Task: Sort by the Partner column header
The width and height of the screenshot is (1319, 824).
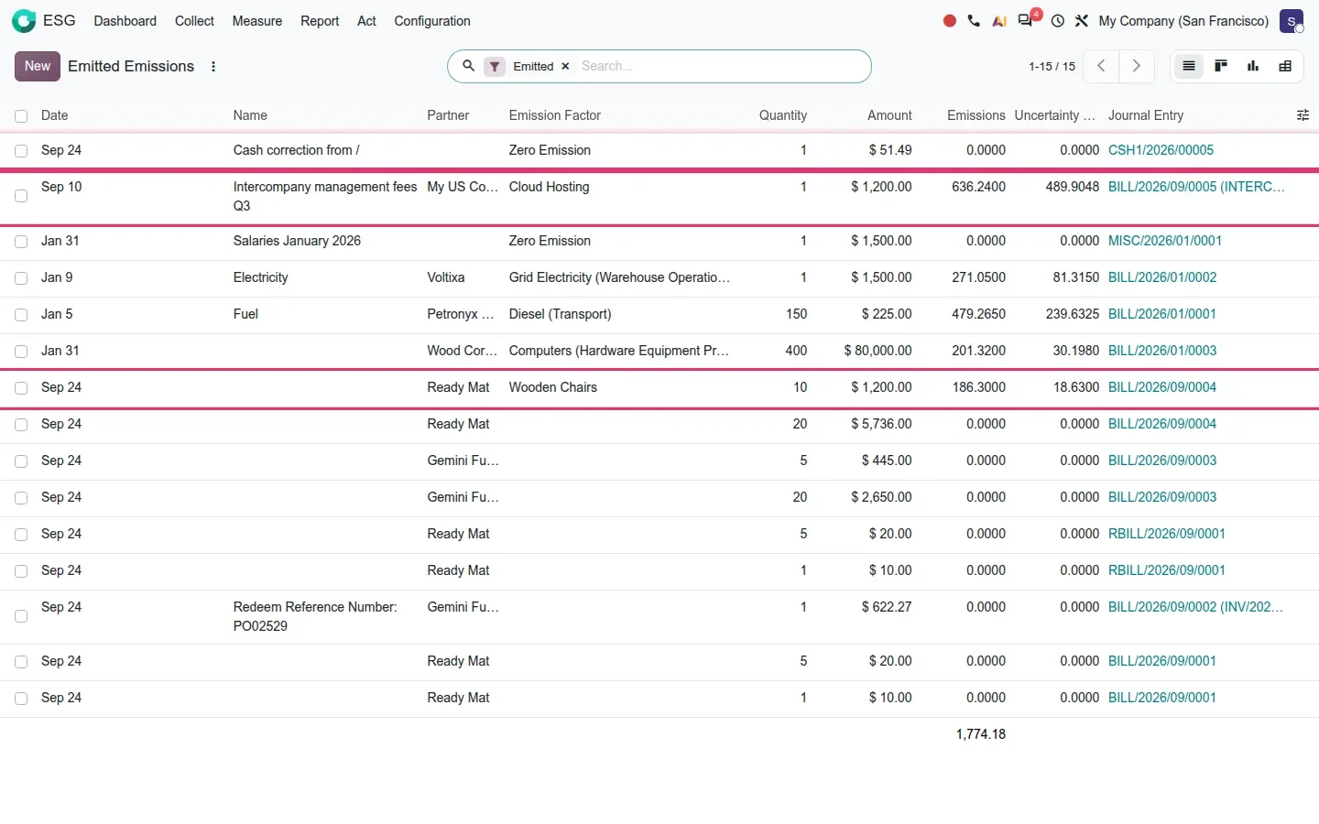Action: click(448, 115)
